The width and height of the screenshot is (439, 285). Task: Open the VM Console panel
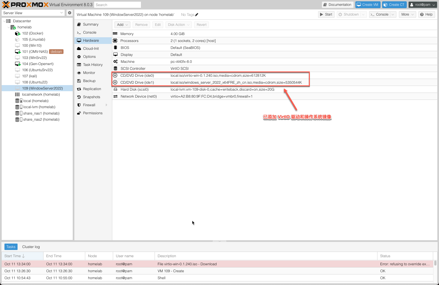(93, 33)
